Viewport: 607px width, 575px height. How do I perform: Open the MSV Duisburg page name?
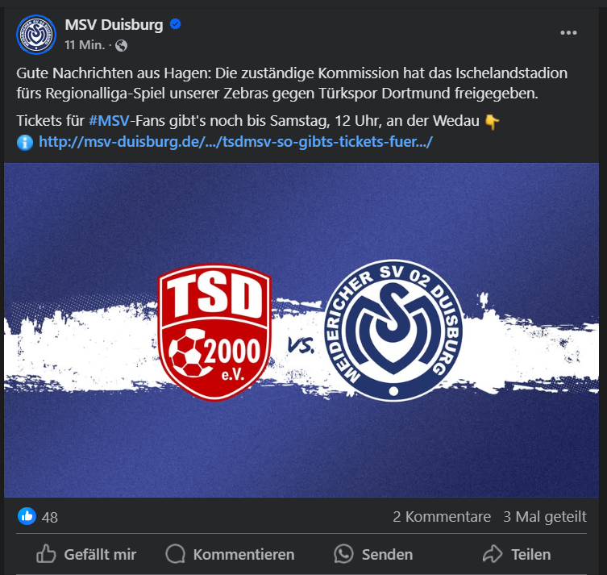pos(114,24)
